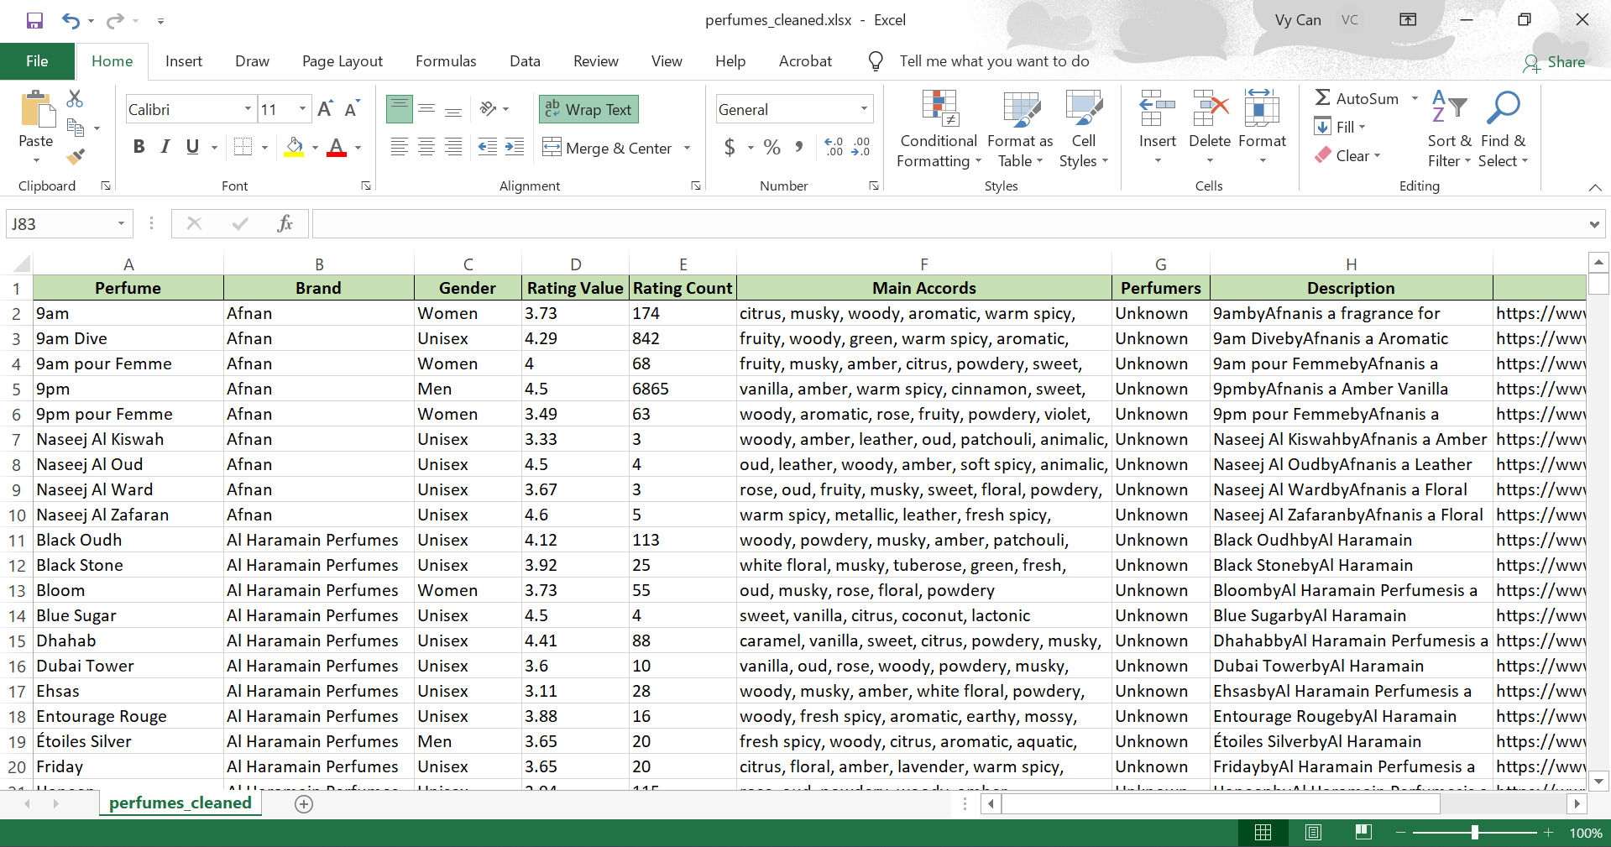Click the Share button
Screen dimensions: 1611x847
coord(1555,62)
